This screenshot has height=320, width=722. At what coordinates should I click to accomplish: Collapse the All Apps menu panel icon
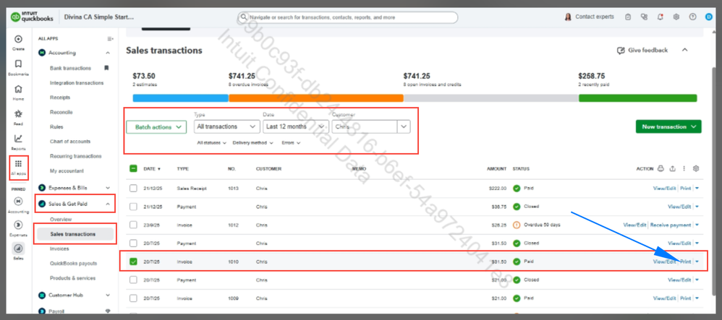point(111,38)
